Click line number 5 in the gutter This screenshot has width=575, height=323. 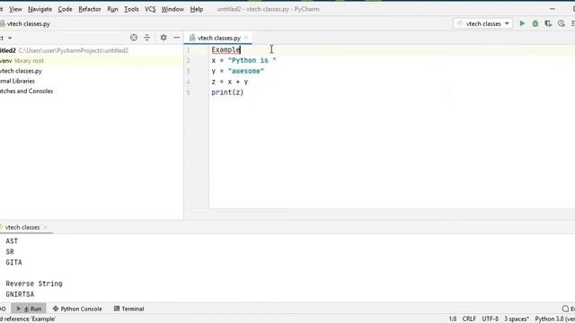click(x=188, y=92)
